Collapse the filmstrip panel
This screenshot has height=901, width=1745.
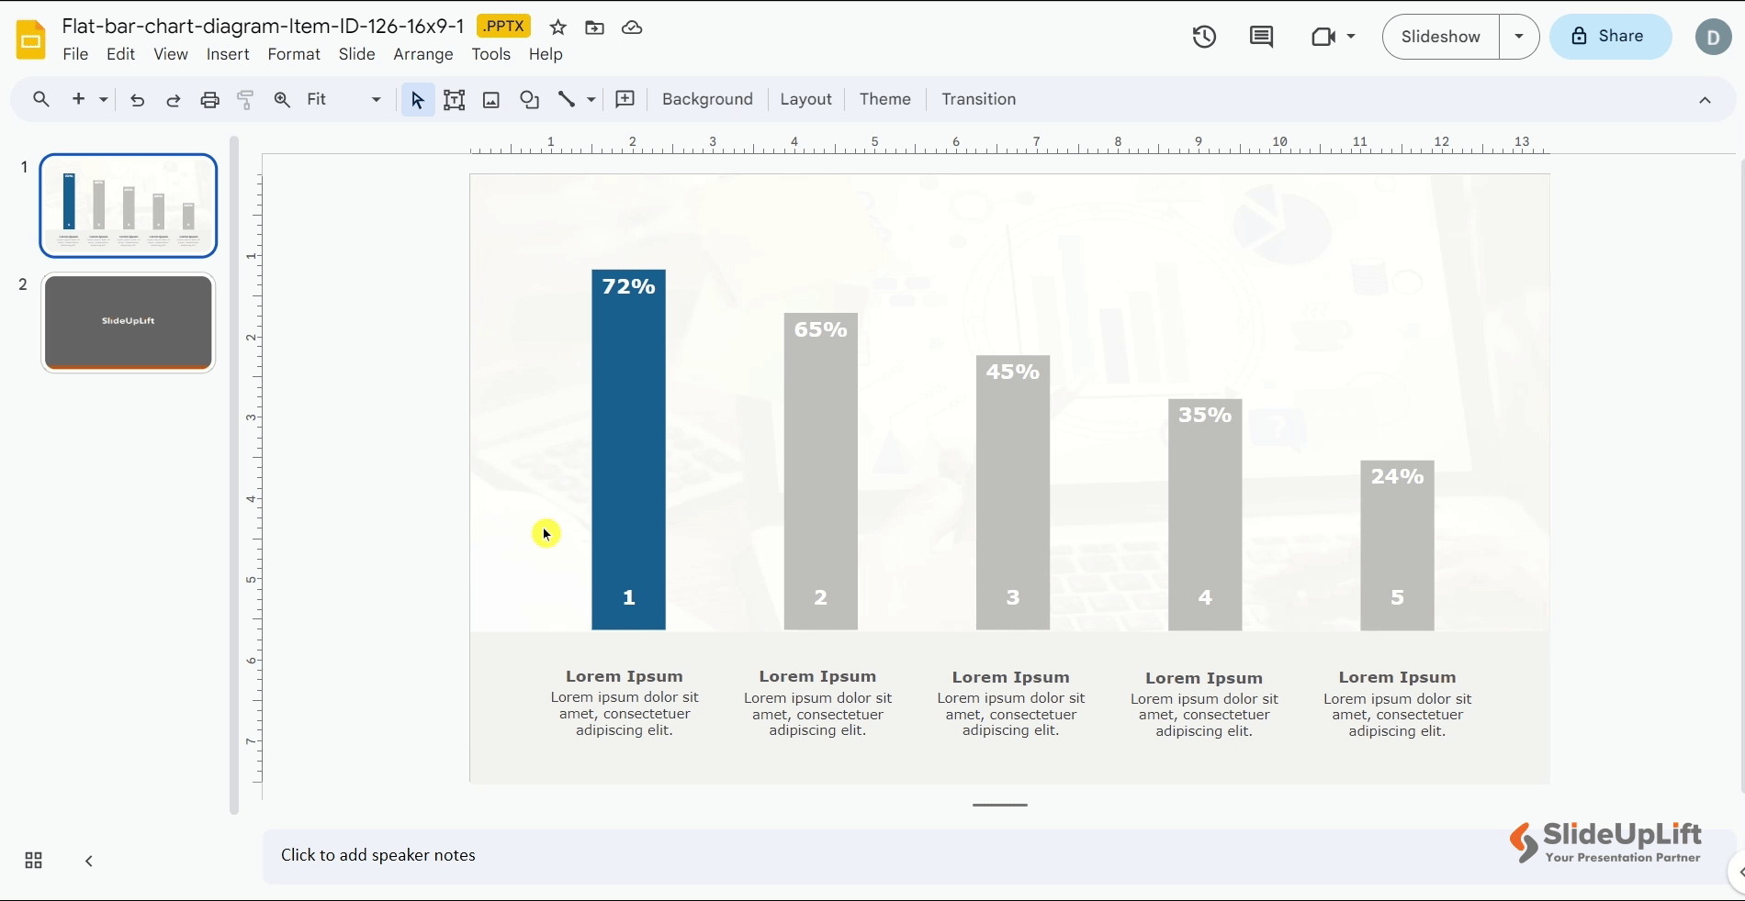click(89, 861)
